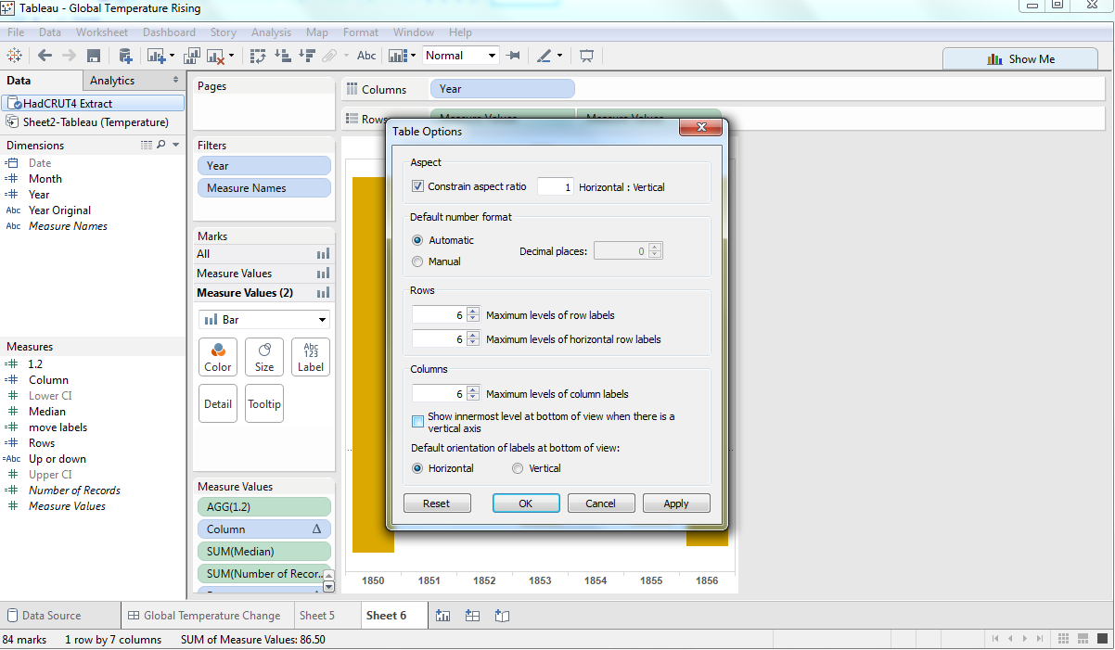Uncheck Constrain aspect ratio checkbox
The image size is (1115, 650).
[417, 186]
